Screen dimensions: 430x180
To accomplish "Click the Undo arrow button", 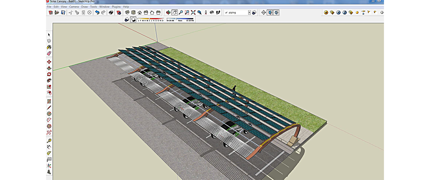I will 97,13.
